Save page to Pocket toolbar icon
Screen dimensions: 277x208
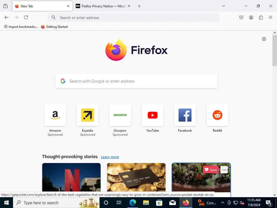(x=241, y=17)
